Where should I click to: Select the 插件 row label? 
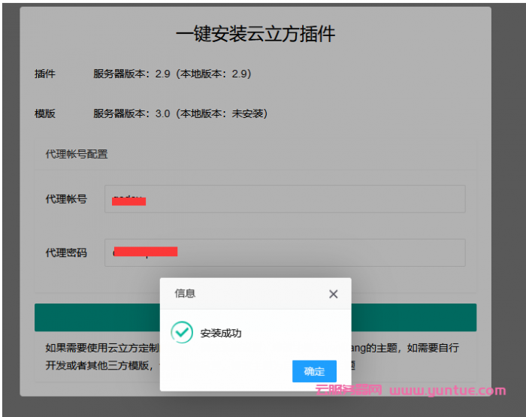(45, 74)
